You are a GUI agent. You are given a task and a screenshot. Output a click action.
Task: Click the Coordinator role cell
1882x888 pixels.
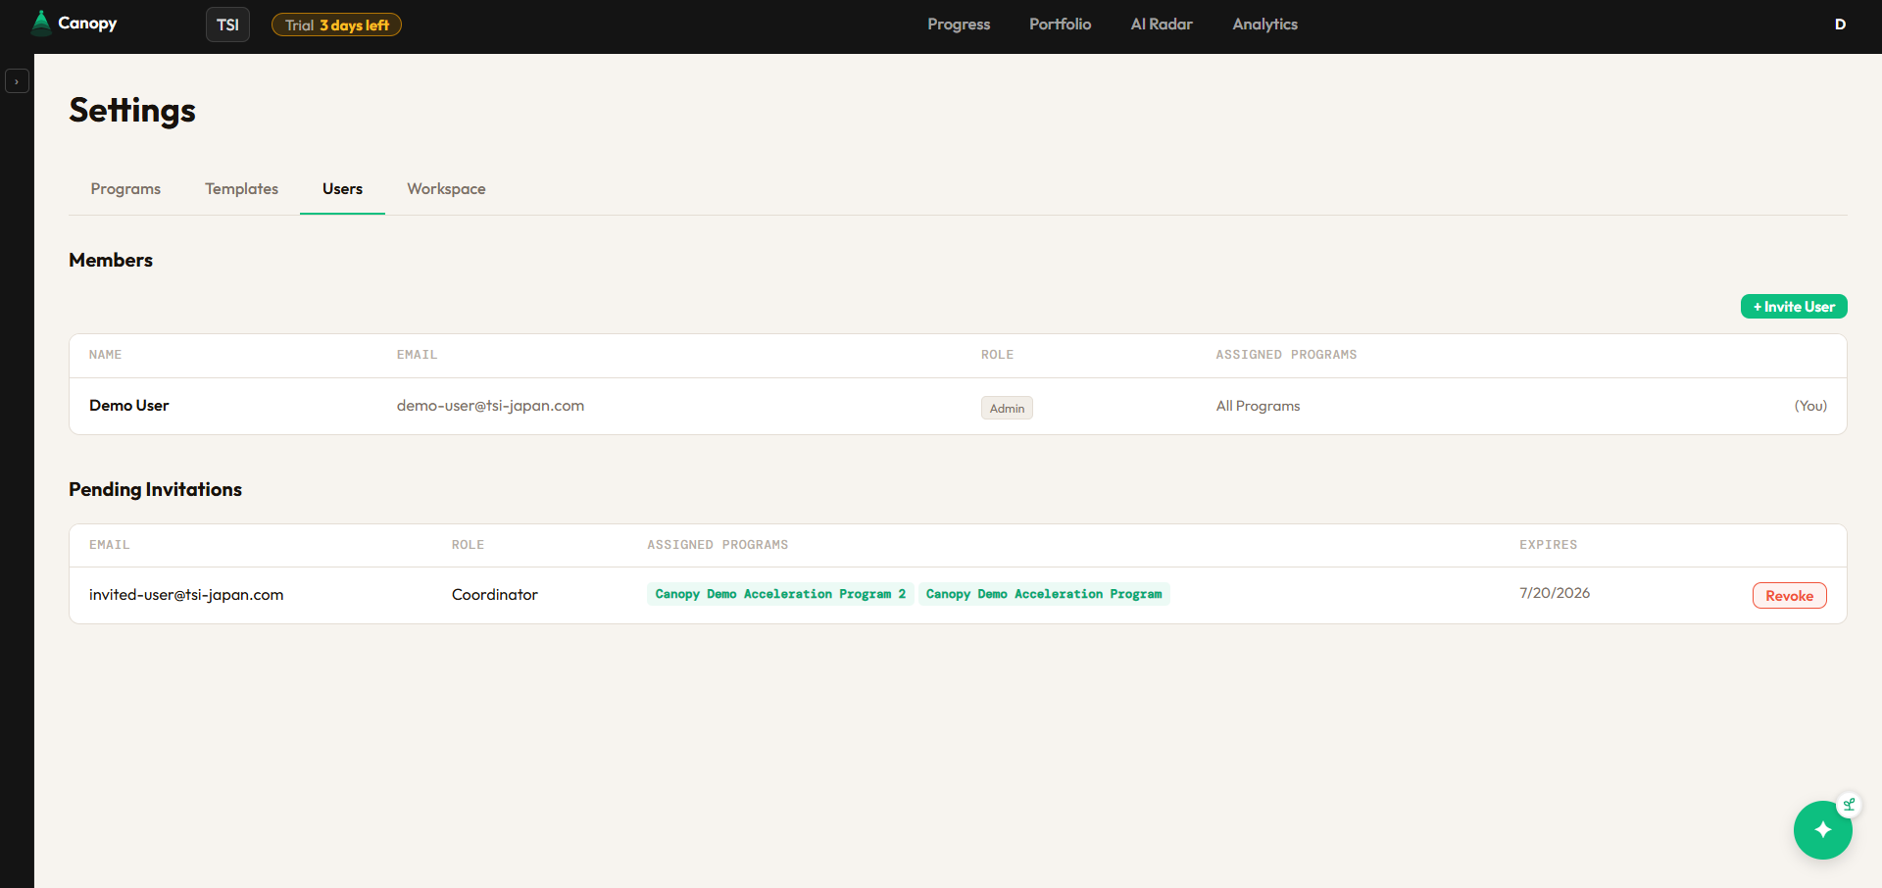tap(494, 595)
